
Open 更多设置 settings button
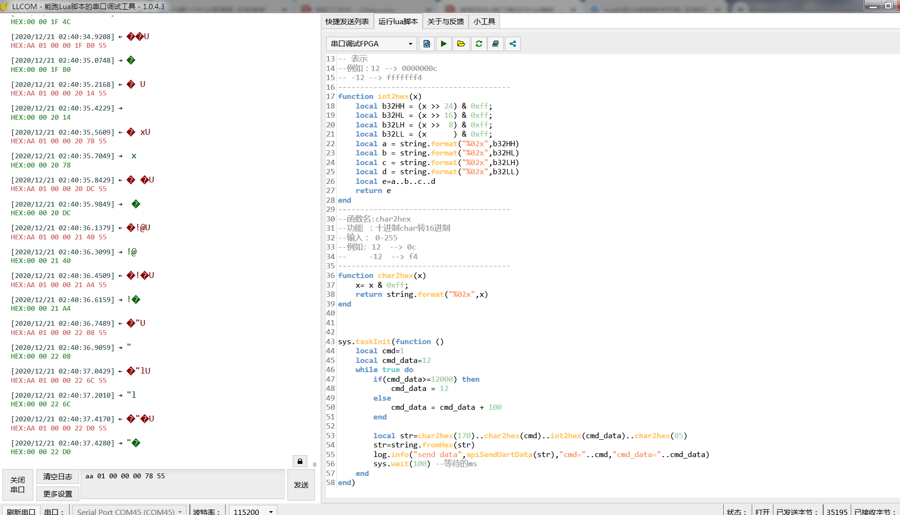pos(57,493)
